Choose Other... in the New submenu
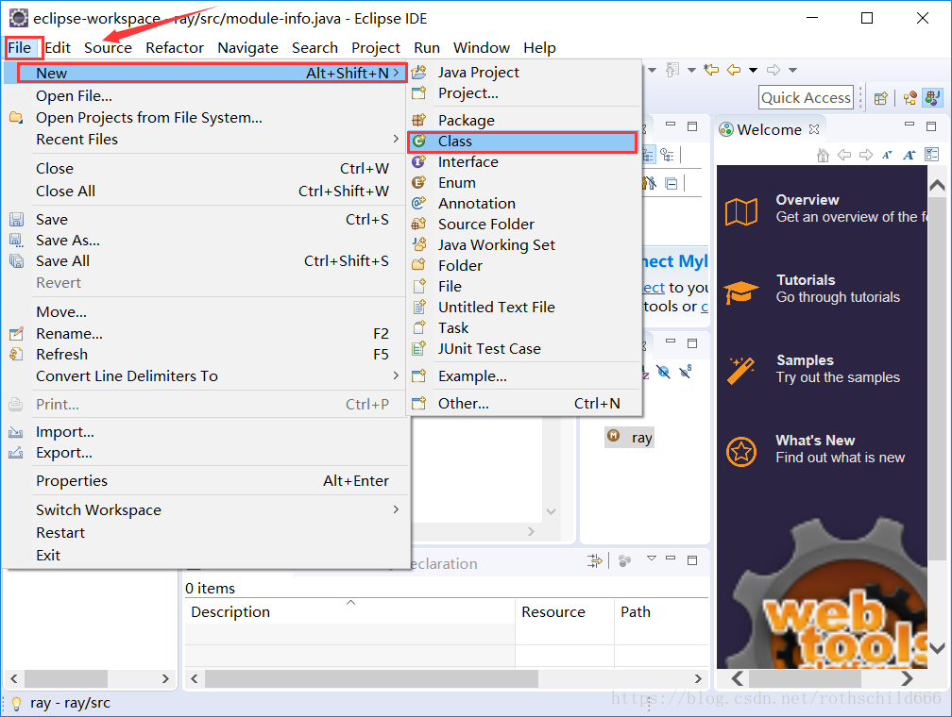The width and height of the screenshot is (952, 717). 524,404
